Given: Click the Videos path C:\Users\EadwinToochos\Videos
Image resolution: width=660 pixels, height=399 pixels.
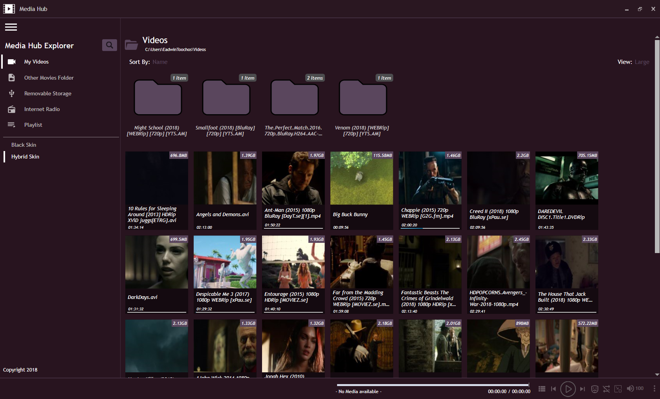Looking at the screenshot, I should pos(176,49).
